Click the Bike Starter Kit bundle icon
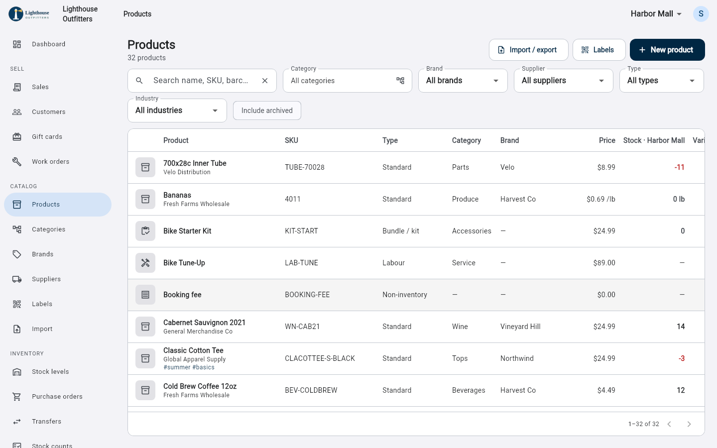 click(145, 231)
